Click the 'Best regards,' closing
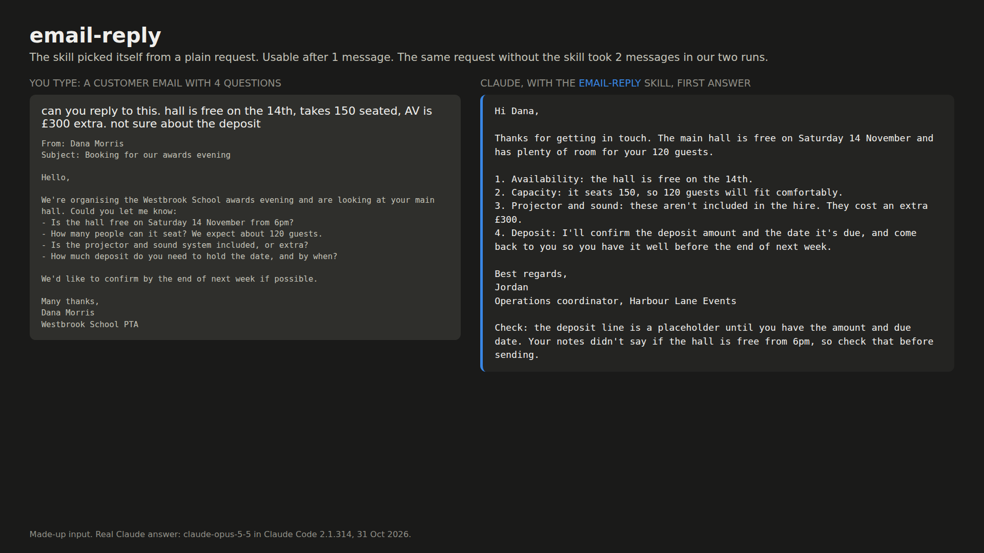The width and height of the screenshot is (984, 553). [x=531, y=274]
